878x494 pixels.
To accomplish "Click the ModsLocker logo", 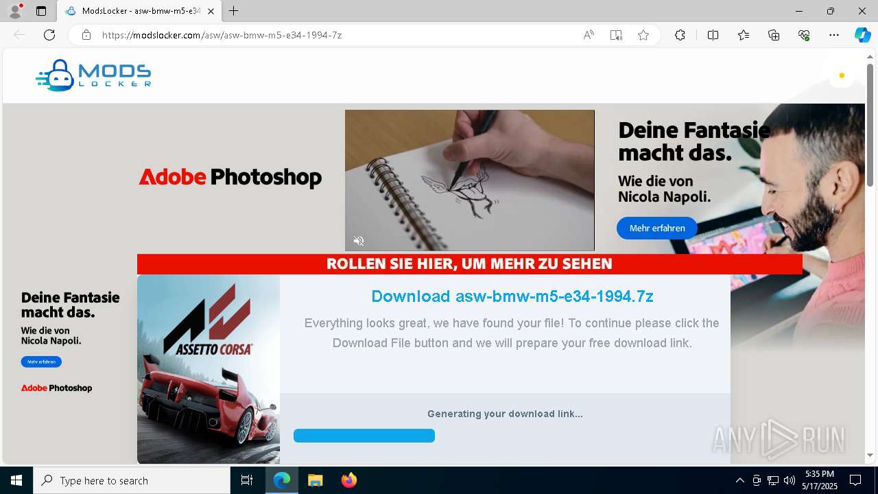I will [93, 75].
